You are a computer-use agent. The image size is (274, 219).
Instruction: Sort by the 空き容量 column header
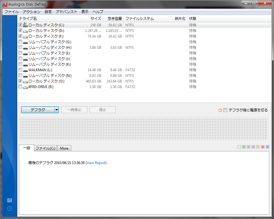tap(113, 19)
